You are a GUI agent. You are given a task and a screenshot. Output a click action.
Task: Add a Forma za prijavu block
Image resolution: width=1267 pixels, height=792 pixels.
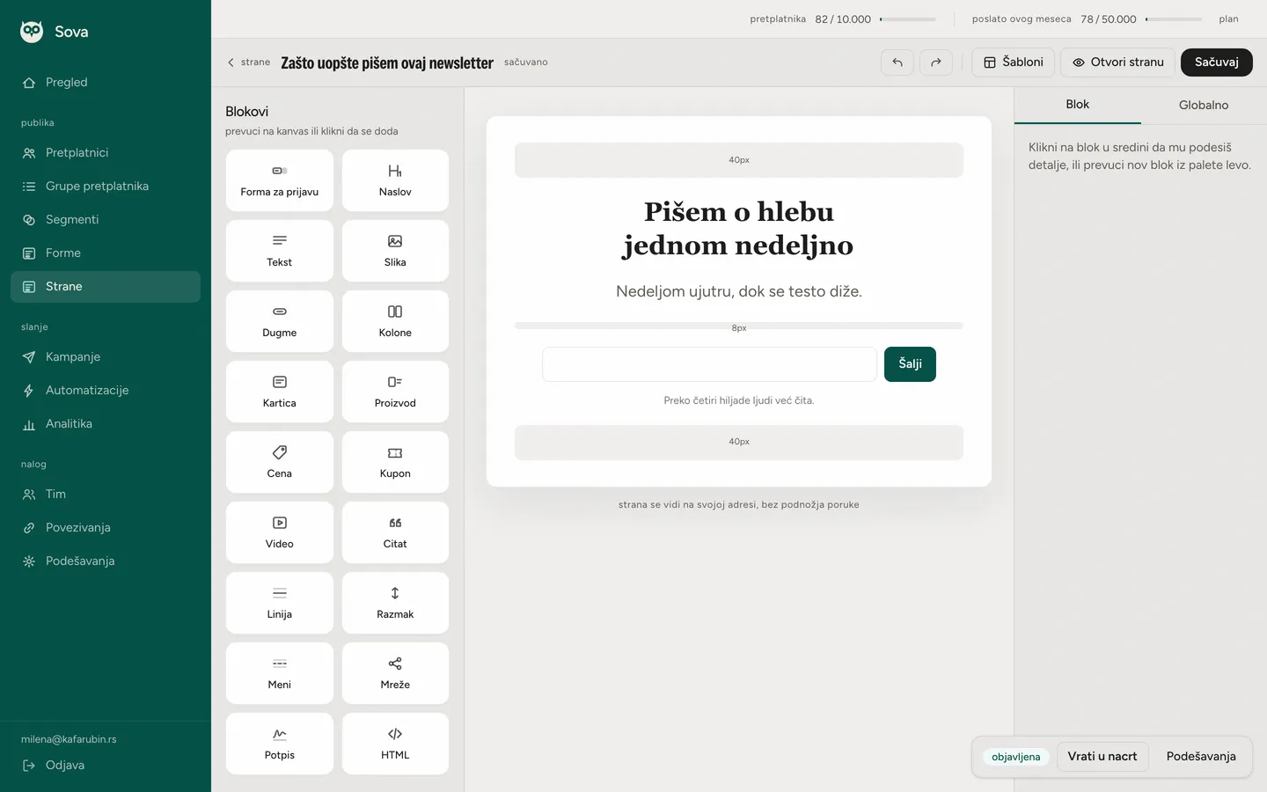280,180
